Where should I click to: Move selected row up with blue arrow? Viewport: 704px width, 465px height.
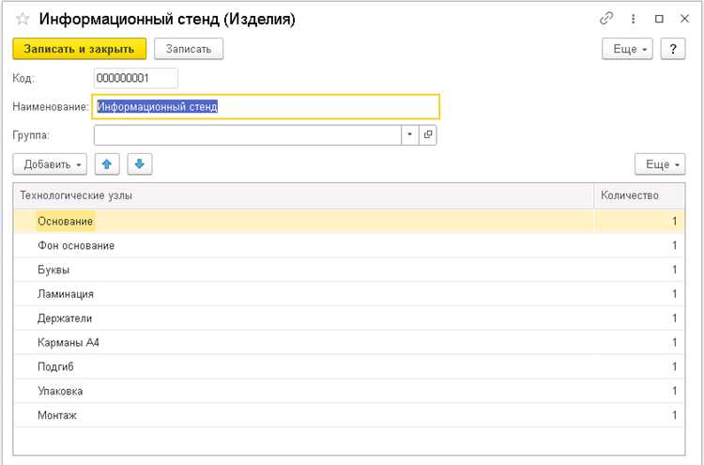(x=107, y=164)
